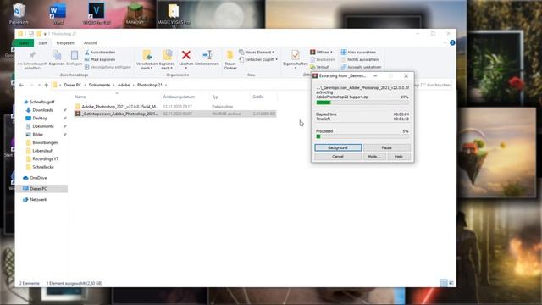
Task: Select Netzwerk in the navigation pane
Action: coord(38,200)
